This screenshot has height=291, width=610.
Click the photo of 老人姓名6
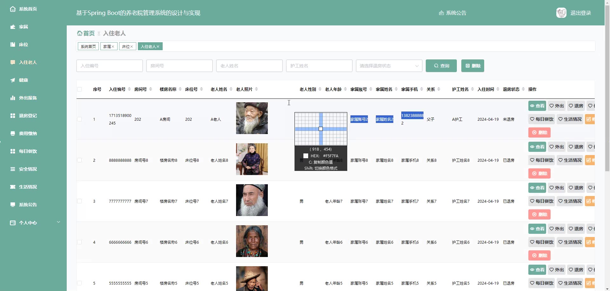tap(252, 241)
